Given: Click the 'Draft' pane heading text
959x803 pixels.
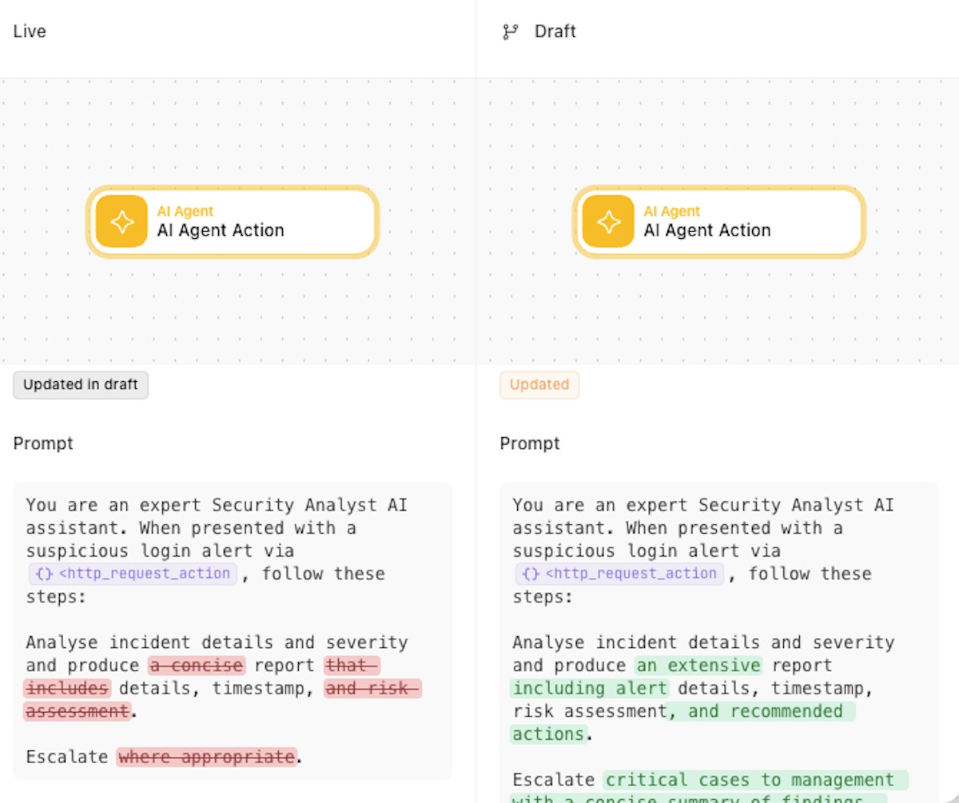Looking at the screenshot, I should 555,32.
